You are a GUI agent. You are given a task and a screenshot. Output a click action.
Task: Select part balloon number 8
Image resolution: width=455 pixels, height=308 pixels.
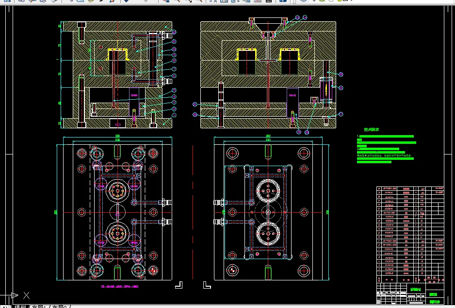click(x=174, y=61)
